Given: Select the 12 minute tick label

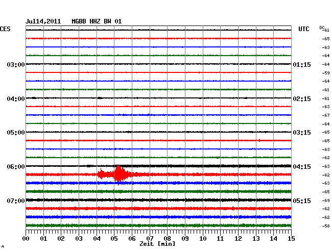Looking at the screenshot, I should point(238,239).
